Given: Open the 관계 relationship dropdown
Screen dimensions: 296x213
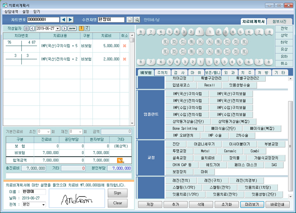Looking at the screenshot, I should 43,204.
